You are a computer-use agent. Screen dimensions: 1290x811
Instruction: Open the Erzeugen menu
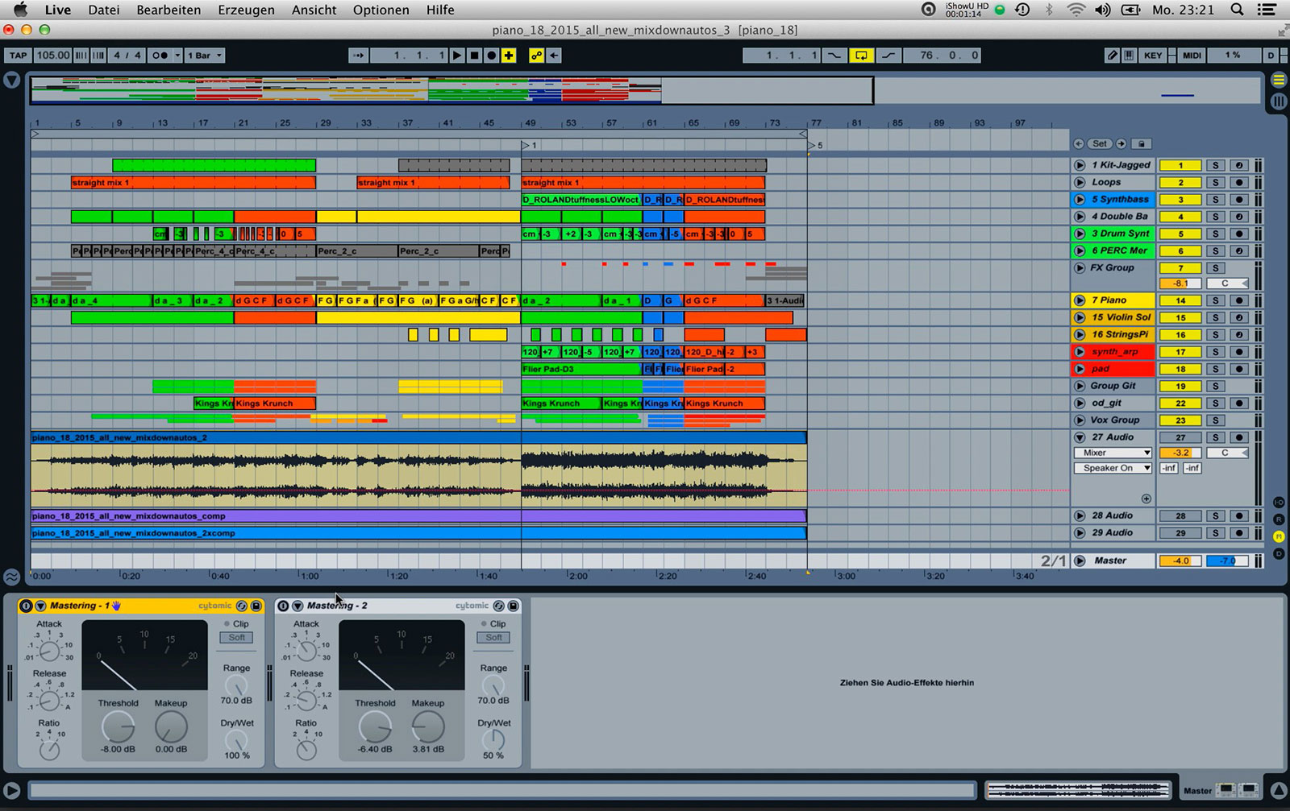coord(246,10)
